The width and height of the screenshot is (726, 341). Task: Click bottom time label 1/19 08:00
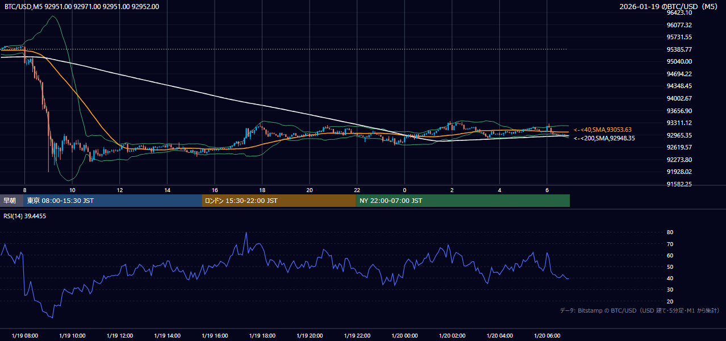[x=25, y=336]
